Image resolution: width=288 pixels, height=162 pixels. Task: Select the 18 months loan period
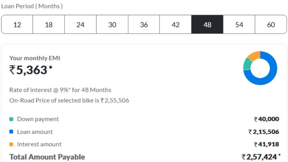coord(49,24)
